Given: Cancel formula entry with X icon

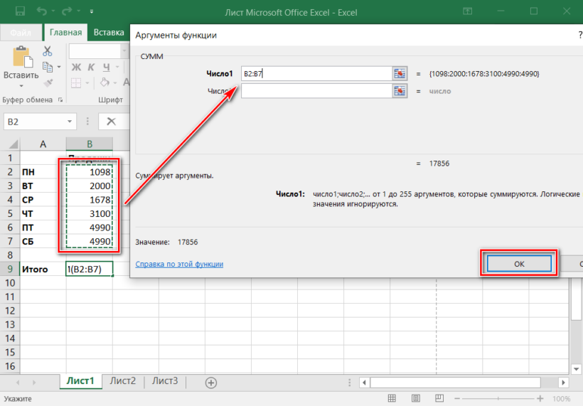Looking at the screenshot, I should (112, 122).
